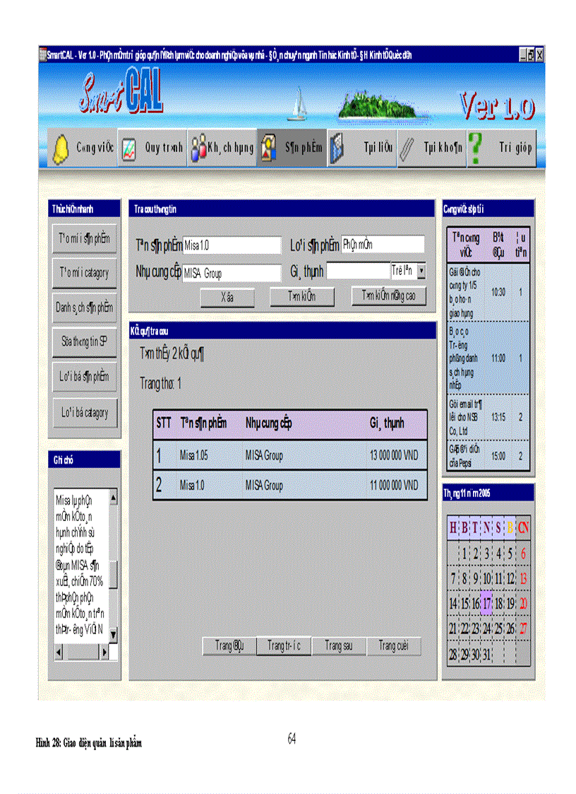Choose the "Trang sau" next page button
576x794 pixels.
339,646
